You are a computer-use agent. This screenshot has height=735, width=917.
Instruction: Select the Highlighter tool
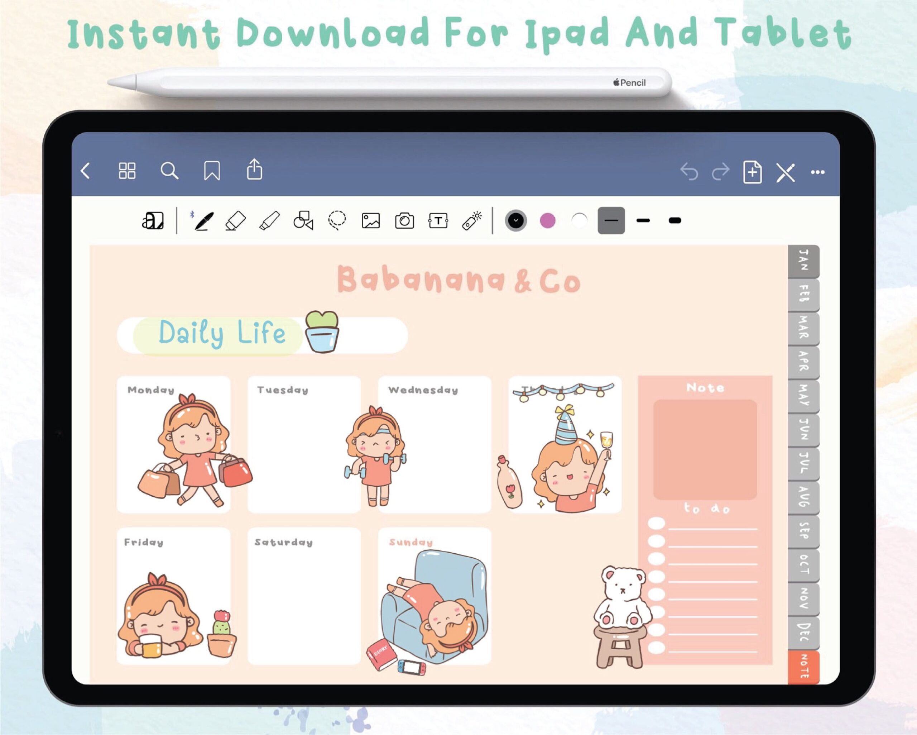click(x=270, y=221)
